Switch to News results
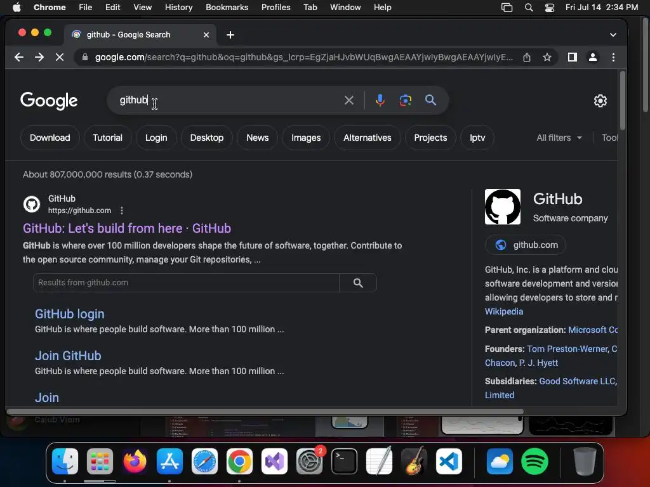This screenshot has width=650, height=487. [x=258, y=138]
